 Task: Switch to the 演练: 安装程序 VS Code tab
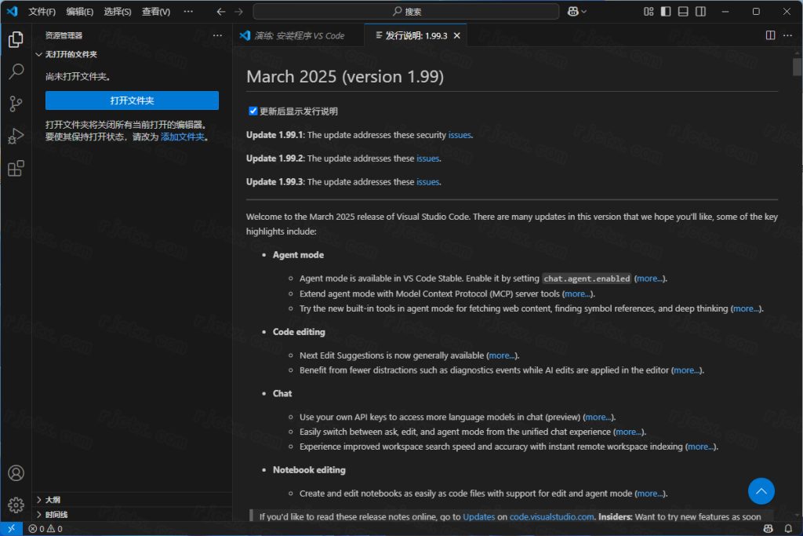299,35
